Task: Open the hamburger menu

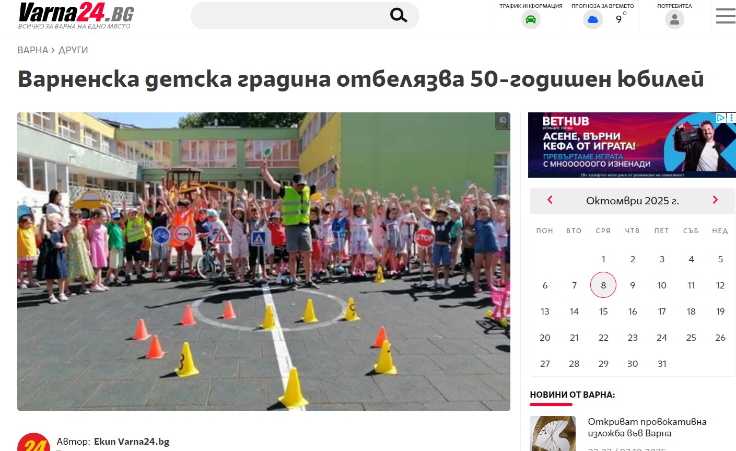Action: 725,16
